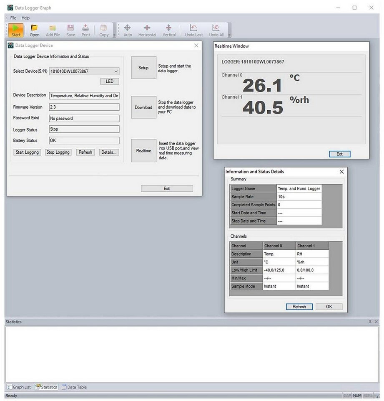The height and width of the screenshot is (401, 384).
Task: Click Refresh in Data Logger Device window
Action: tap(85, 152)
